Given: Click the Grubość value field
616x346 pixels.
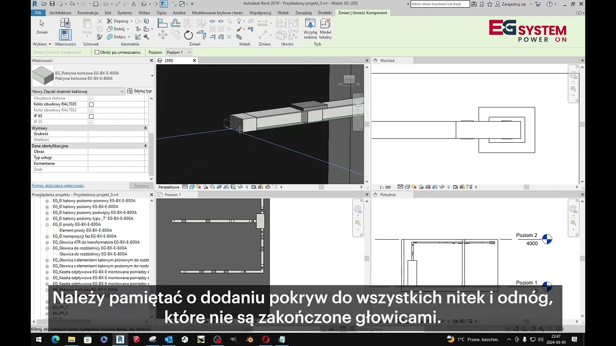Looking at the screenshot, I should tap(117, 134).
